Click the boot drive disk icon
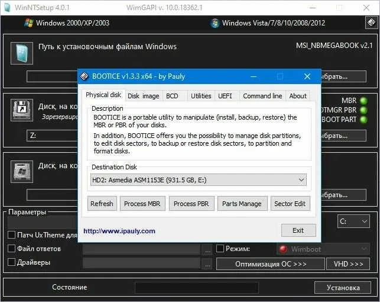The width and height of the screenshot is (380, 302). click(22, 110)
